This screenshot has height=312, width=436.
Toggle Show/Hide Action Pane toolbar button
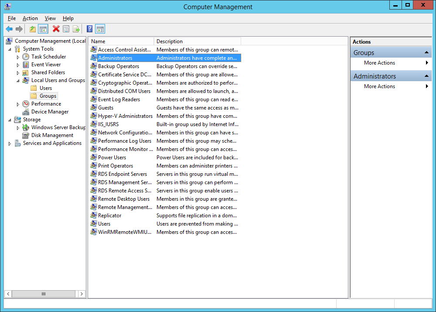[x=100, y=29]
